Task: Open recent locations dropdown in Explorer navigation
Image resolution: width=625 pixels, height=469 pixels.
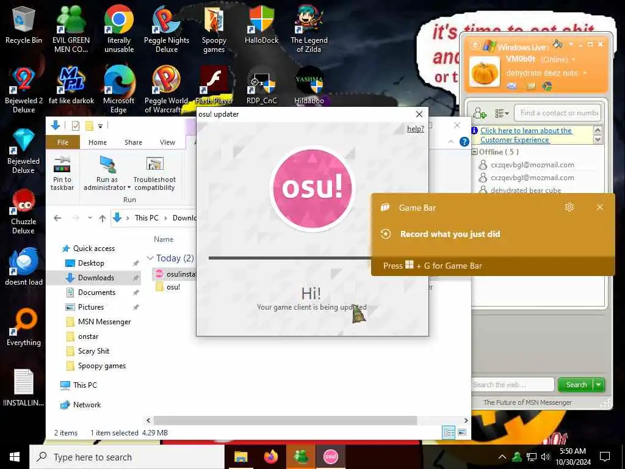Action: (x=90, y=218)
